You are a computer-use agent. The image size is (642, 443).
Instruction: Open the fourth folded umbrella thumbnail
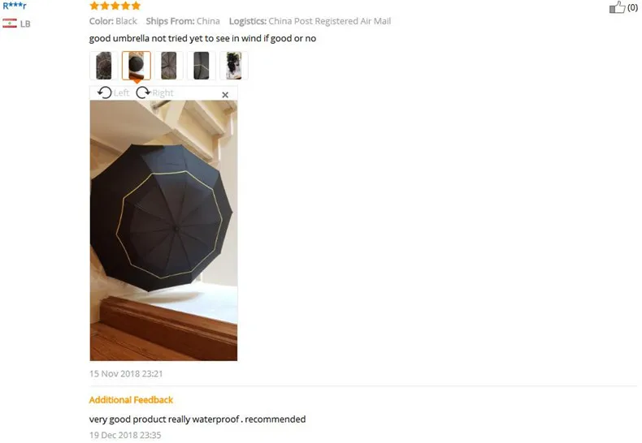pos(201,66)
